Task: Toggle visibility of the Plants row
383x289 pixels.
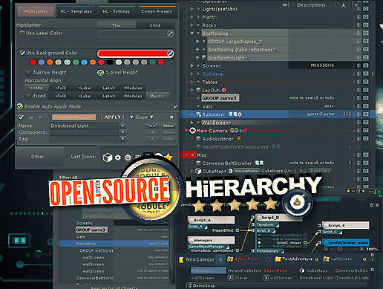Action: click(x=366, y=17)
